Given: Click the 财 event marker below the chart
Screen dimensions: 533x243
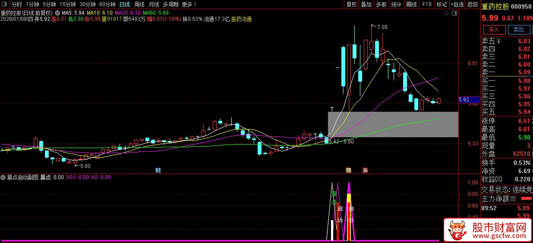Looking at the screenshot, I should [158, 170].
